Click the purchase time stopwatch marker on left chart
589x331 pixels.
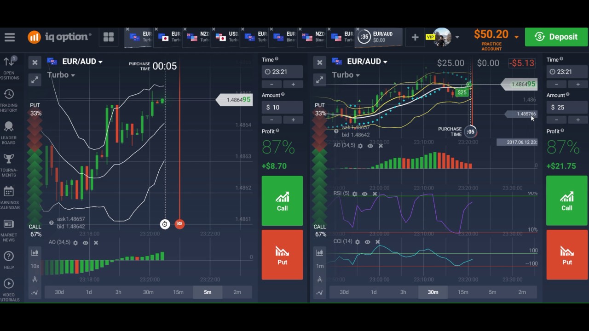click(x=165, y=224)
